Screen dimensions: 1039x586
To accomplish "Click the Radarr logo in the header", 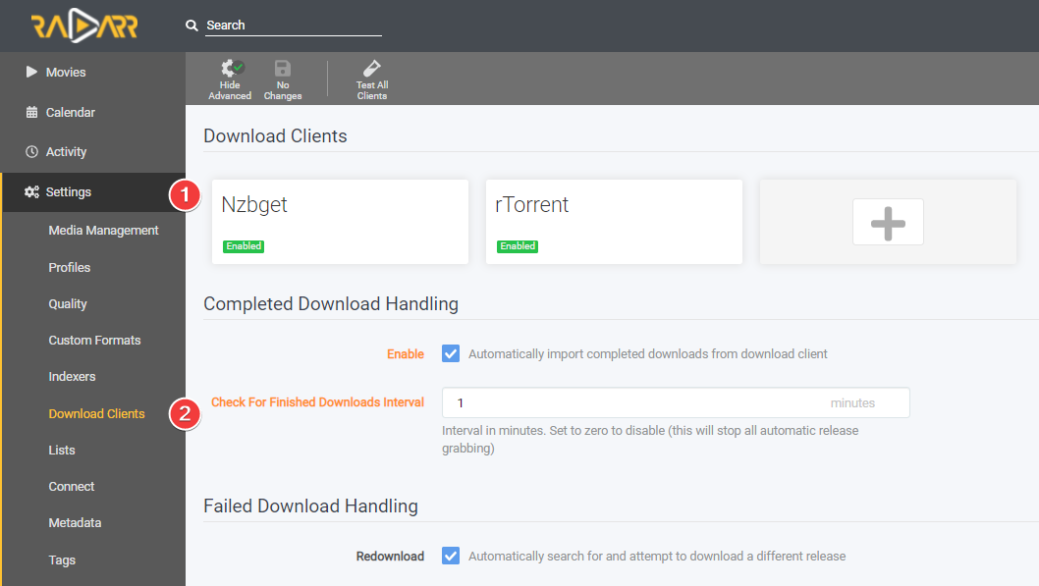I will coord(83,25).
